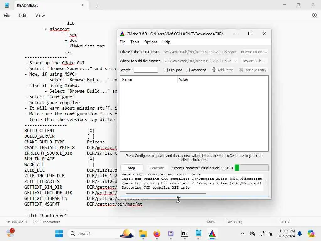Show hidden system tray icons

pyautogui.click(x=242, y=233)
